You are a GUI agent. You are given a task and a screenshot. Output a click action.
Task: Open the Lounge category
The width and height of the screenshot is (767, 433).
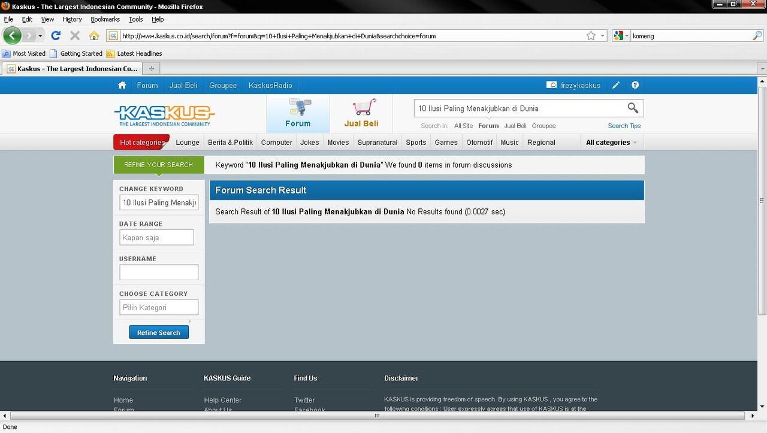[188, 143]
